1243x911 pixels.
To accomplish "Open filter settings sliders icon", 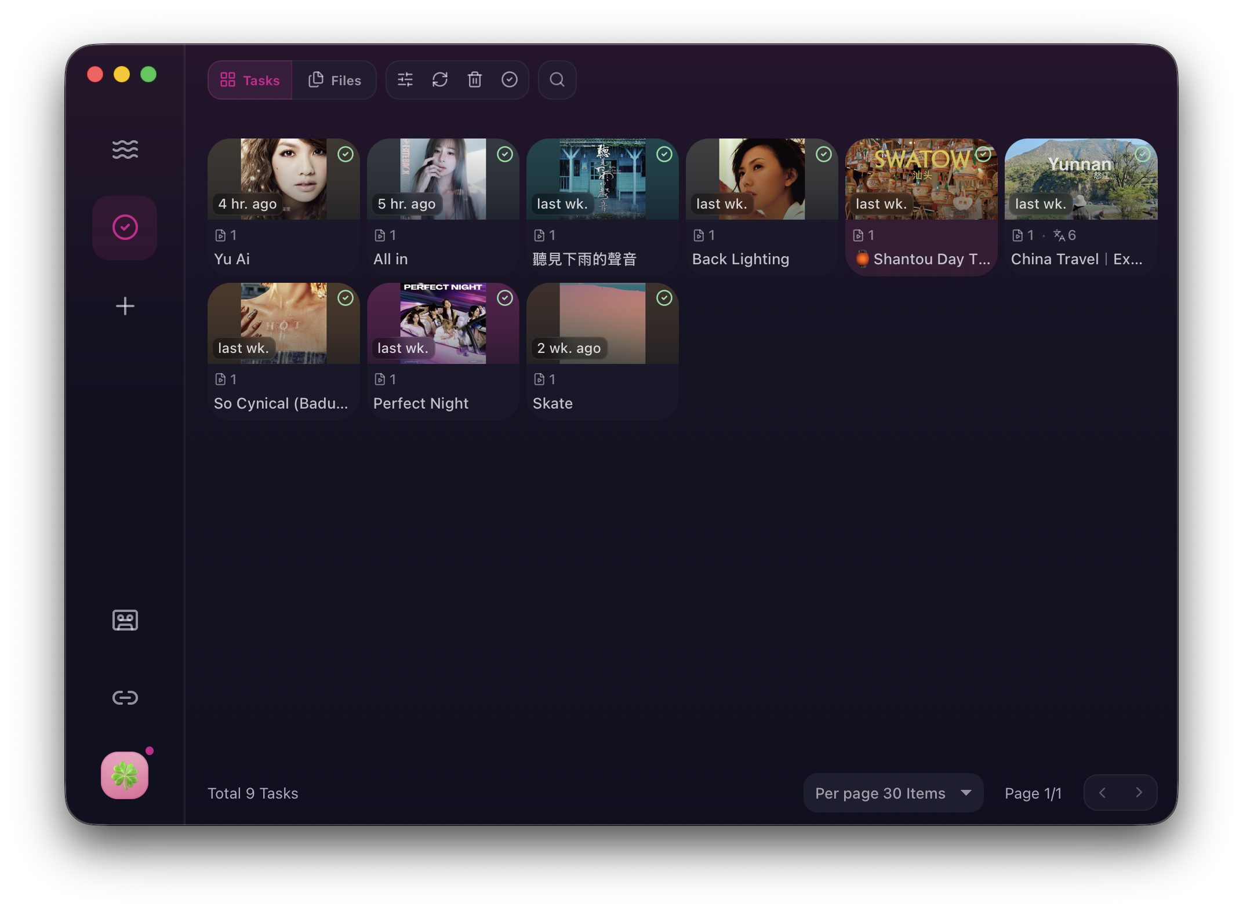I will coord(405,80).
